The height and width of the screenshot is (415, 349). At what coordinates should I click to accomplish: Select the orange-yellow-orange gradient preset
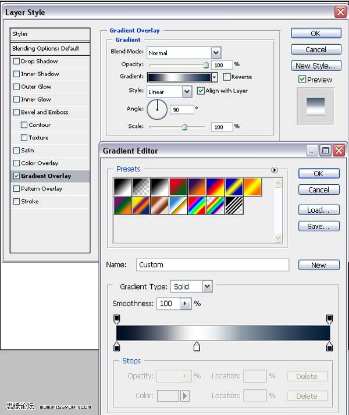coord(252,187)
